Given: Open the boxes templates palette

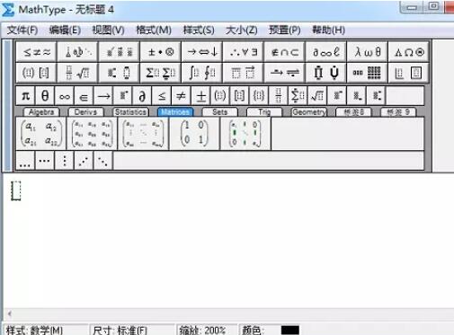Looking at the screenshot, I should point(408,73).
